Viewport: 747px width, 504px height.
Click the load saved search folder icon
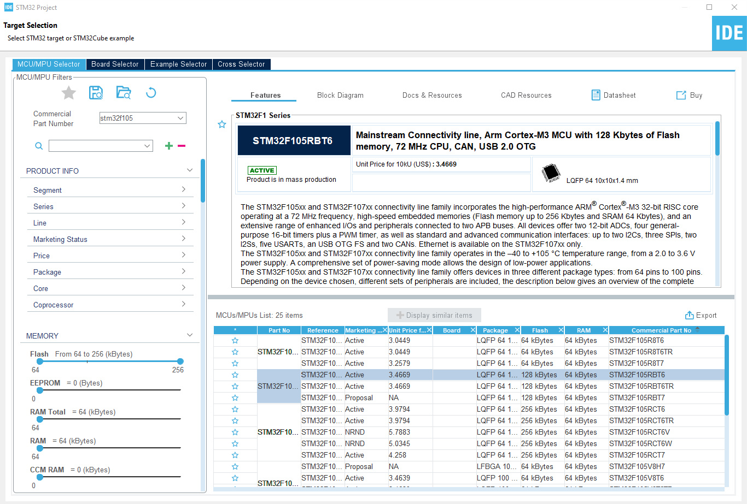click(124, 93)
